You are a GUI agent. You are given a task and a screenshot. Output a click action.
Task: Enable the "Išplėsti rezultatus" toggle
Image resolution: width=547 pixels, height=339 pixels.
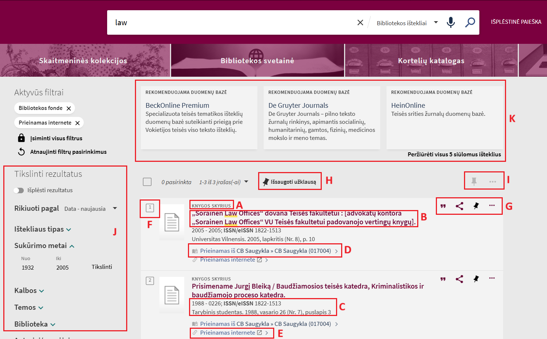click(x=19, y=190)
